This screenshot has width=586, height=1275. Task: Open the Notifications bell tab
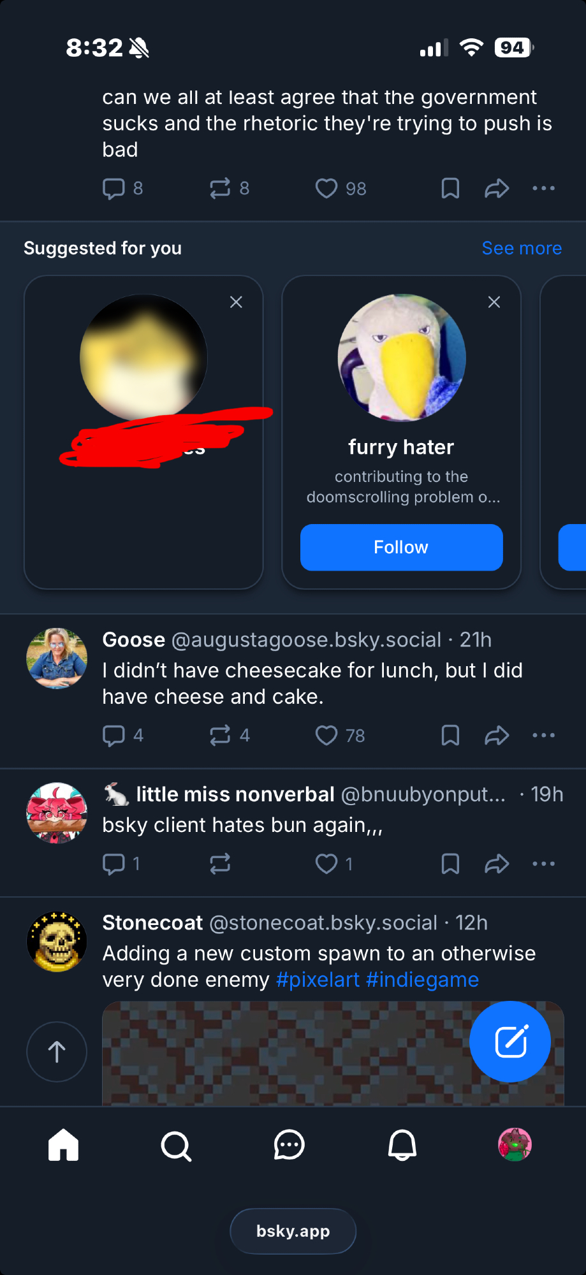pyautogui.click(x=402, y=1146)
